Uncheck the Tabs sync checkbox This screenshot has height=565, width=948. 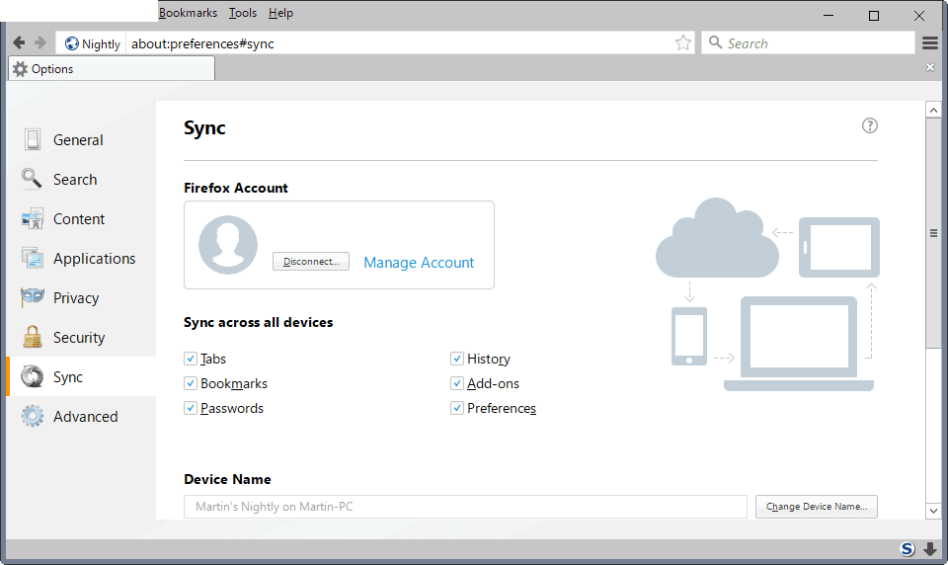pos(191,359)
